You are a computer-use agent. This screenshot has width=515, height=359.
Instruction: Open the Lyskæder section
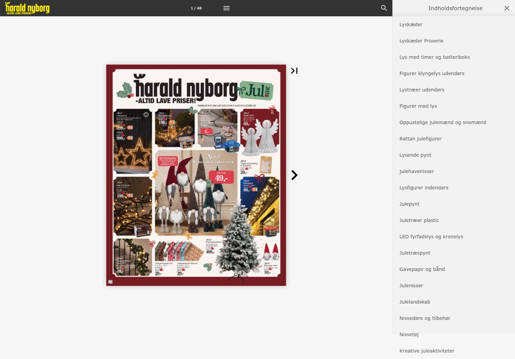[454, 24]
